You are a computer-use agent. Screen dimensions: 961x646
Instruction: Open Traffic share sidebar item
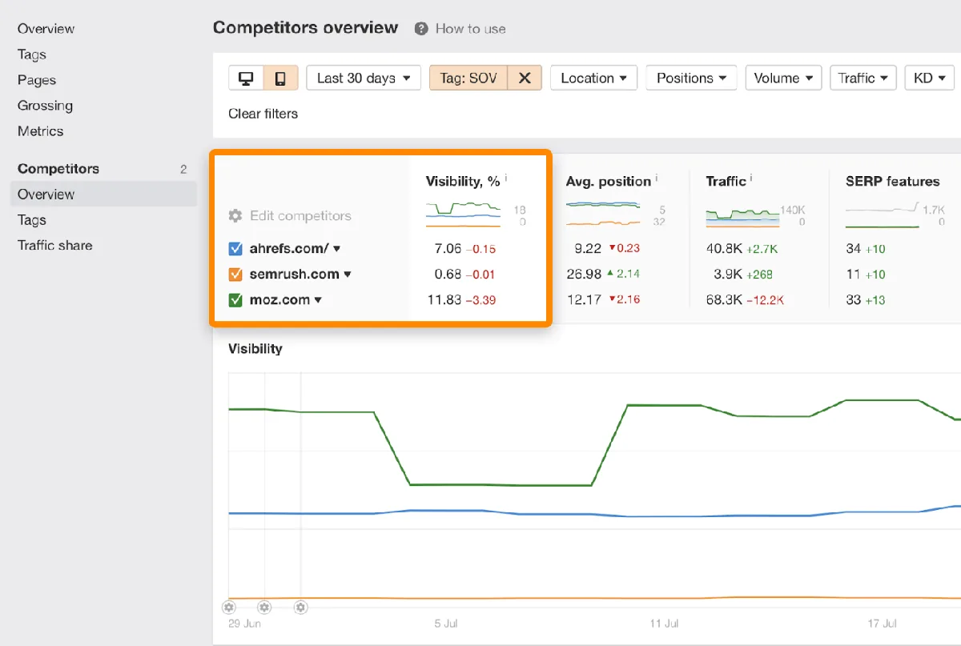[54, 246]
